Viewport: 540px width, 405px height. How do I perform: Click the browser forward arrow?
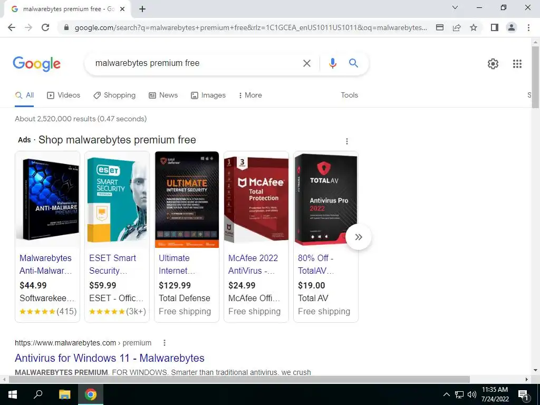(28, 27)
